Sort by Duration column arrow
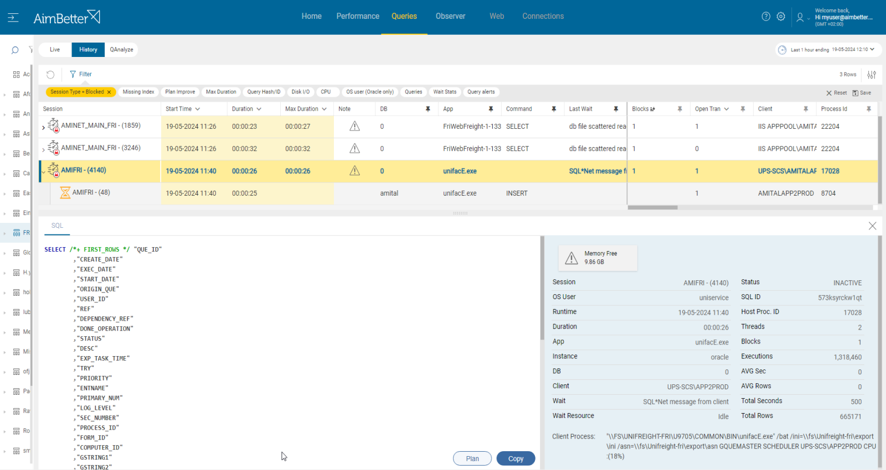886x470 pixels. [x=259, y=109]
